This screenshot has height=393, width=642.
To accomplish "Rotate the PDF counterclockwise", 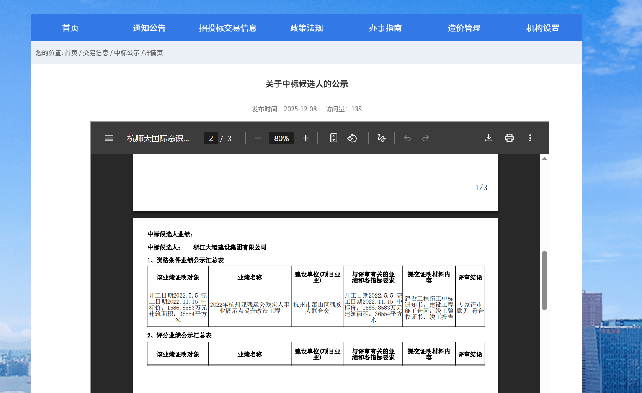I will click(352, 138).
